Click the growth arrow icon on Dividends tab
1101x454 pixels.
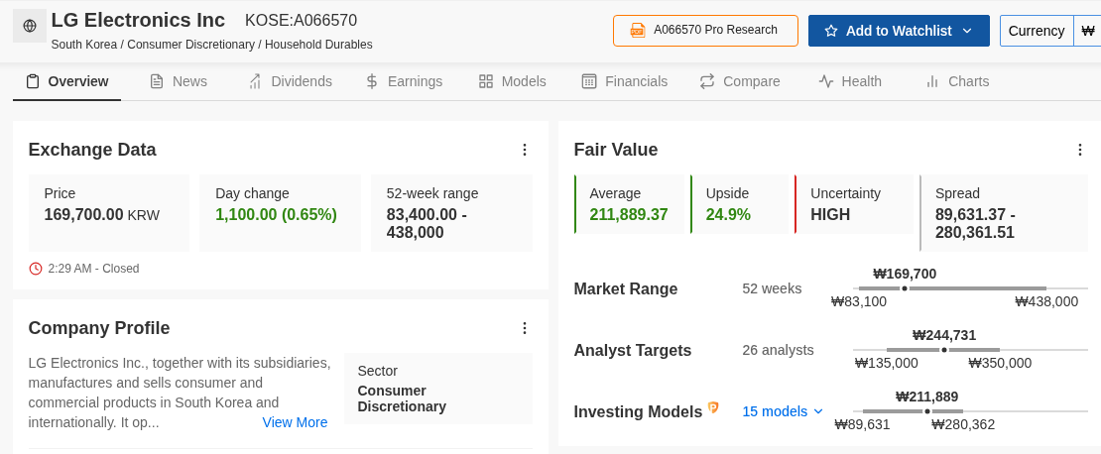(256, 81)
